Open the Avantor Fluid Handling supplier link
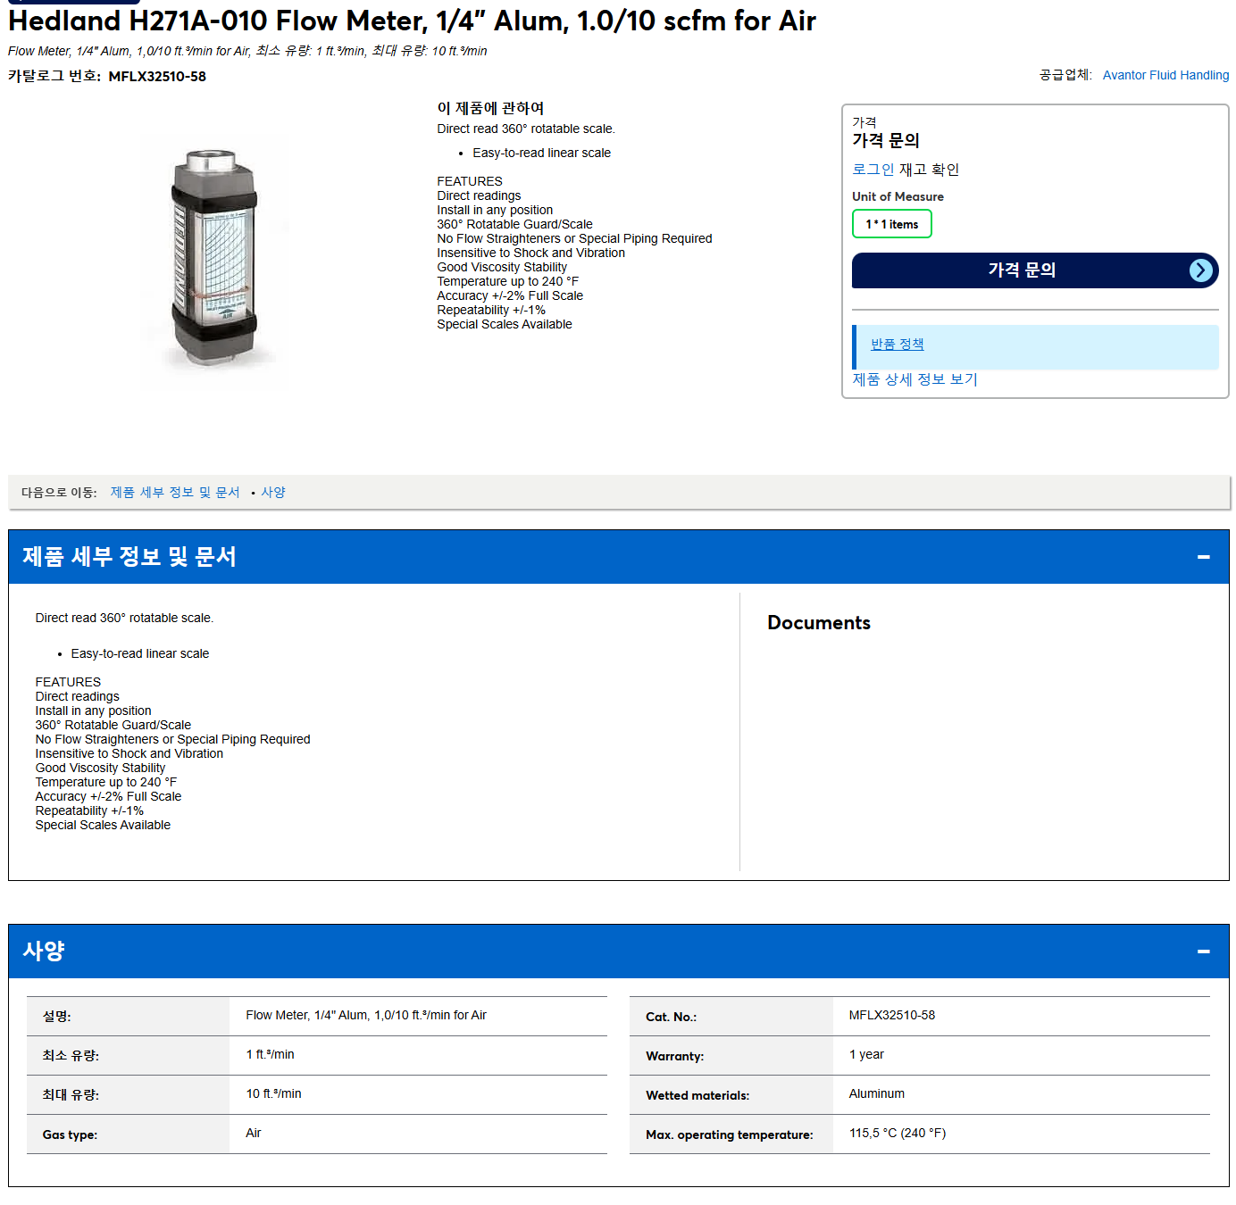 1165,75
